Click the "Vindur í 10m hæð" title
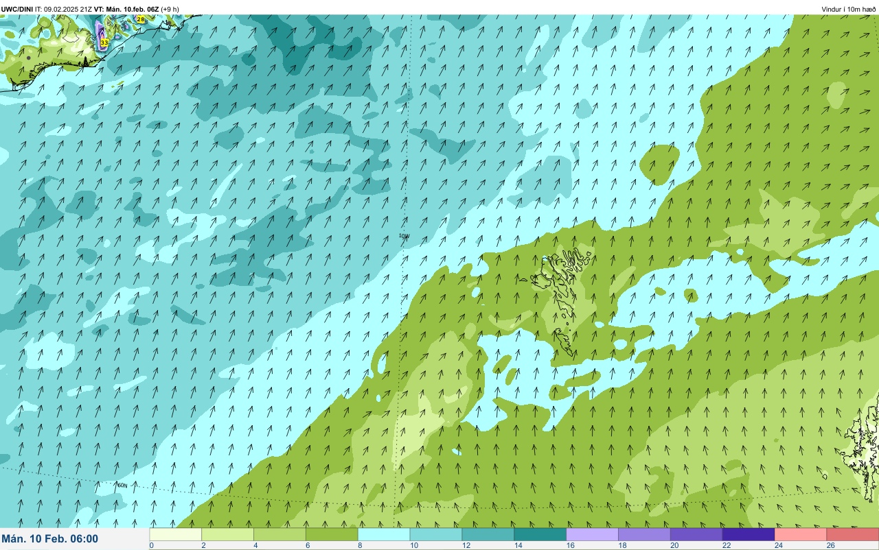The width and height of the screenshot is (879, 550). [x=848, y=9]
